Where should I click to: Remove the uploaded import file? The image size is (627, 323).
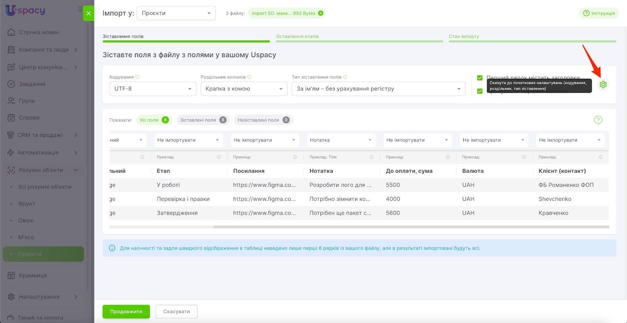pos(321,13)
